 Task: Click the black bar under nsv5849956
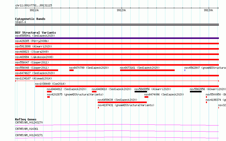tap(141, 92)
